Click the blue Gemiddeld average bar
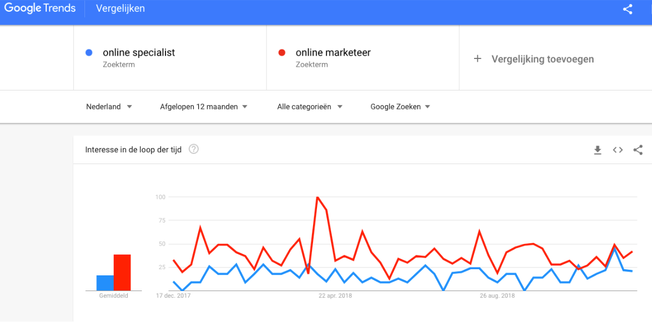This screenshot has height=322, width=652. (x=105, y=283)
